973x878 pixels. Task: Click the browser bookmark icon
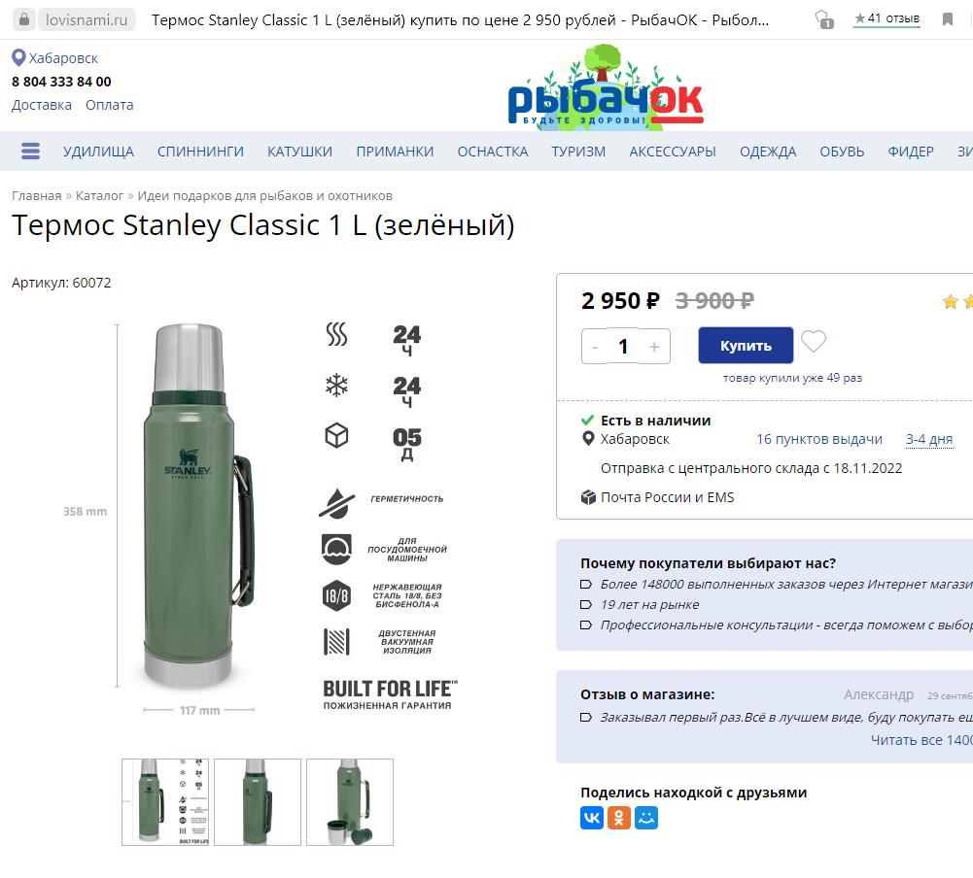(948, 19)
